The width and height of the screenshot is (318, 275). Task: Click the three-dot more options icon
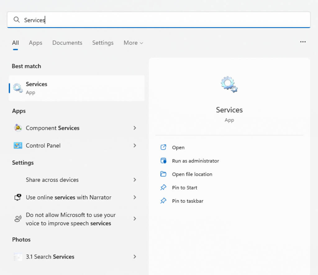(x=303, y=42)
